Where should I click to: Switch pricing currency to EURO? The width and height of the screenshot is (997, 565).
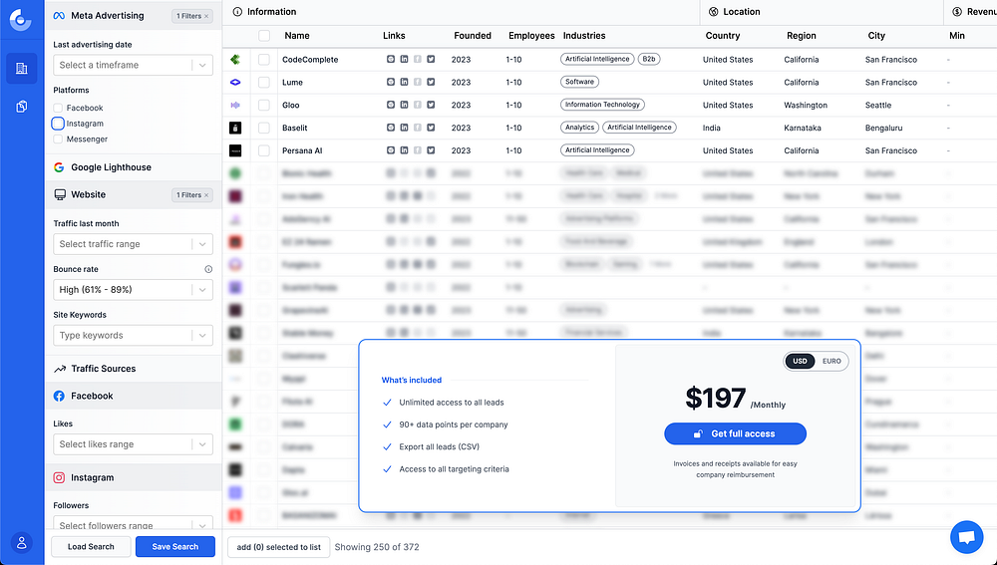coord(831,361)
